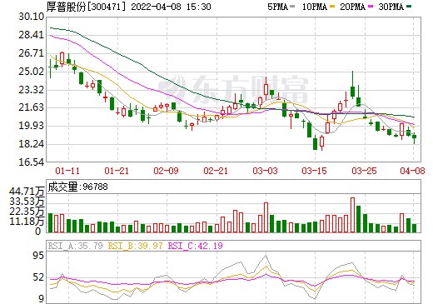Image resolution: width=433 pixels, height=304 pixels.
Task: Click volume axis label 11.18万
Action: pos(27,222)
